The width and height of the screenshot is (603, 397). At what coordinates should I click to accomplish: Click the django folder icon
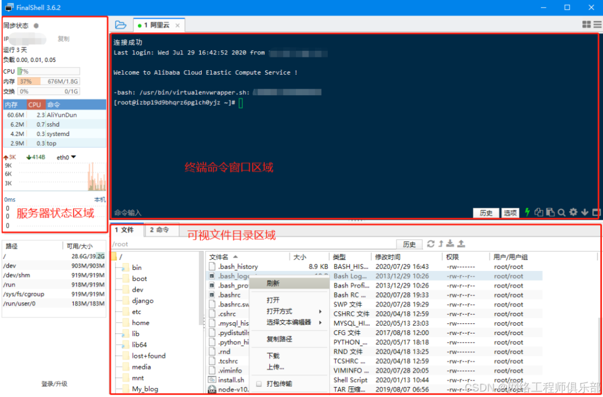[126, 301]
